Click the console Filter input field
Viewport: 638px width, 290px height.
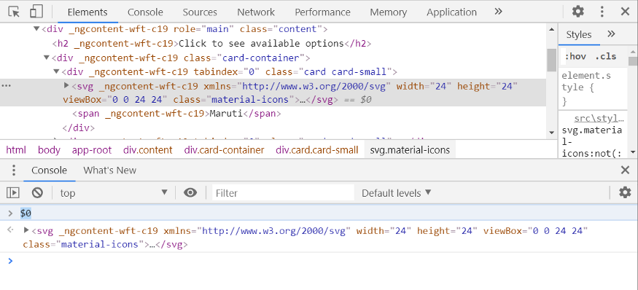pos(283,193)
